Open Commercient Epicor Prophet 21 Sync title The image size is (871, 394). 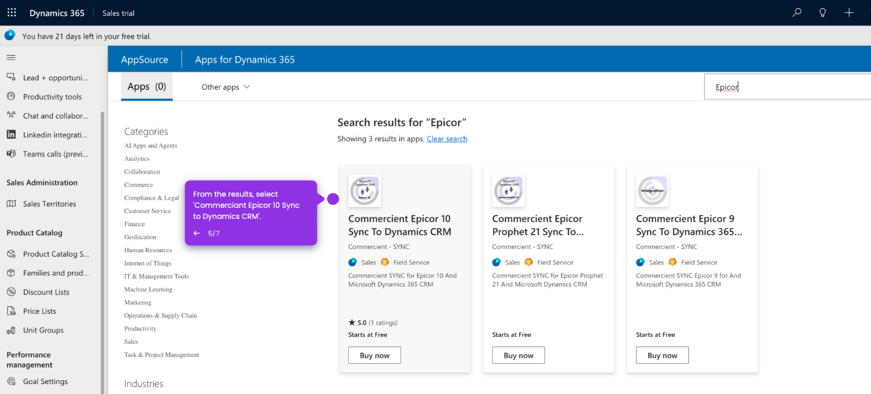point(538,225)
